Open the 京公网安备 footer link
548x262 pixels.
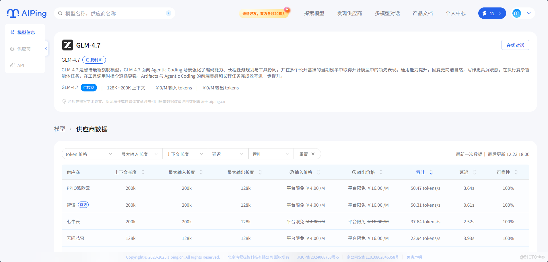coord(373,257)
